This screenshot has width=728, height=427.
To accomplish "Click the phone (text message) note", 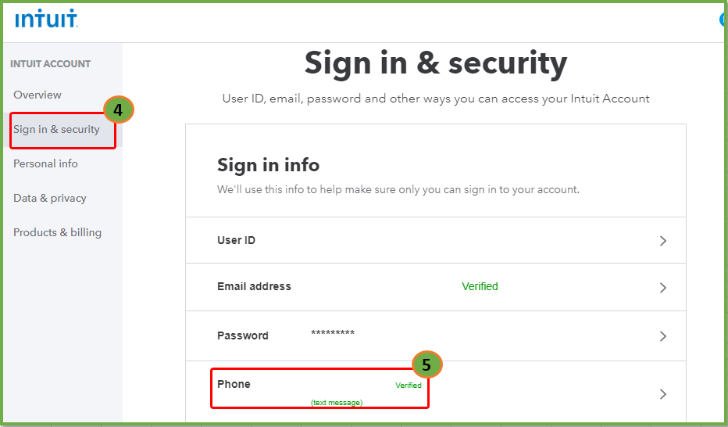I will (x=337, y=403).
